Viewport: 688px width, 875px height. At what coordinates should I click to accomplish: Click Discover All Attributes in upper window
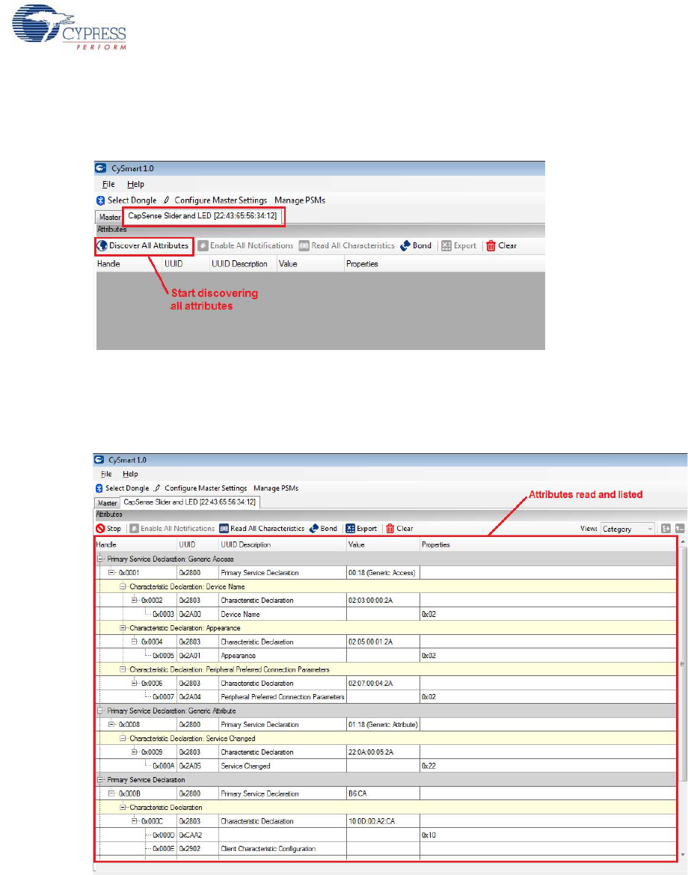tap(144, 245)
